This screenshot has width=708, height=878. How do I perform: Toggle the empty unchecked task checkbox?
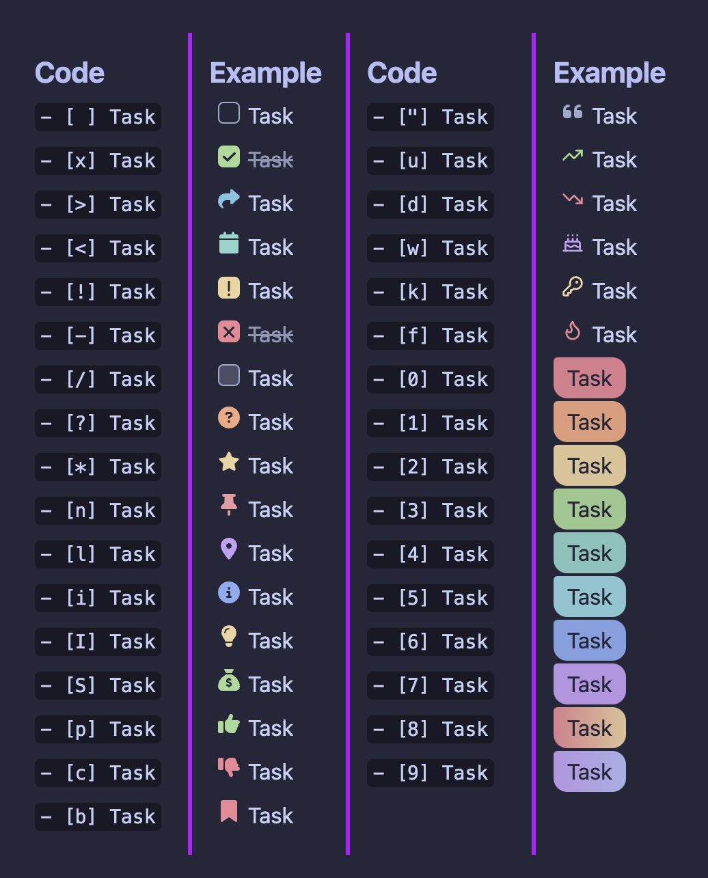point(229,113)
